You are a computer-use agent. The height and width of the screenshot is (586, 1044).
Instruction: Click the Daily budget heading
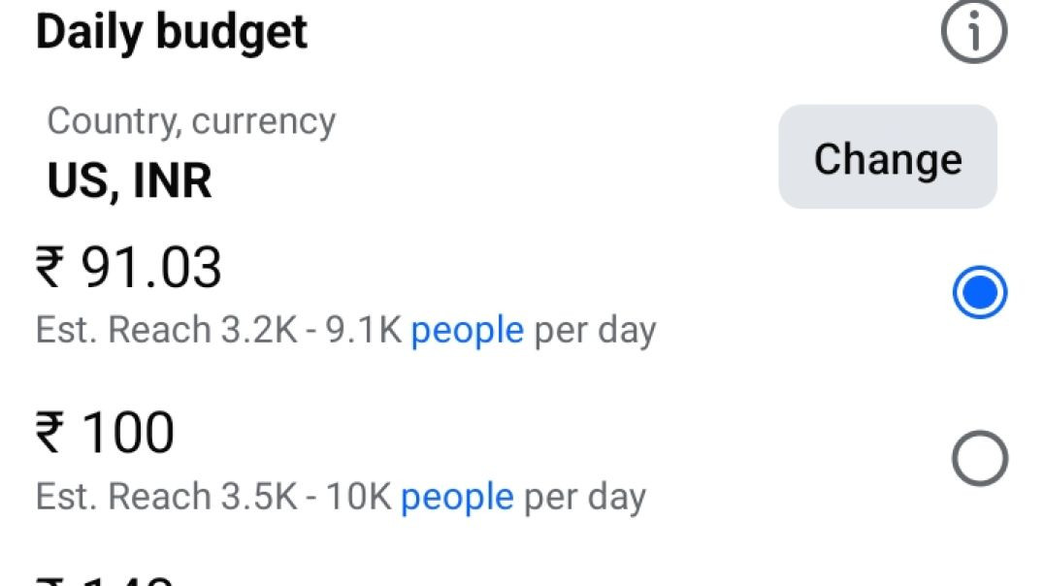(x=172, y=32)
